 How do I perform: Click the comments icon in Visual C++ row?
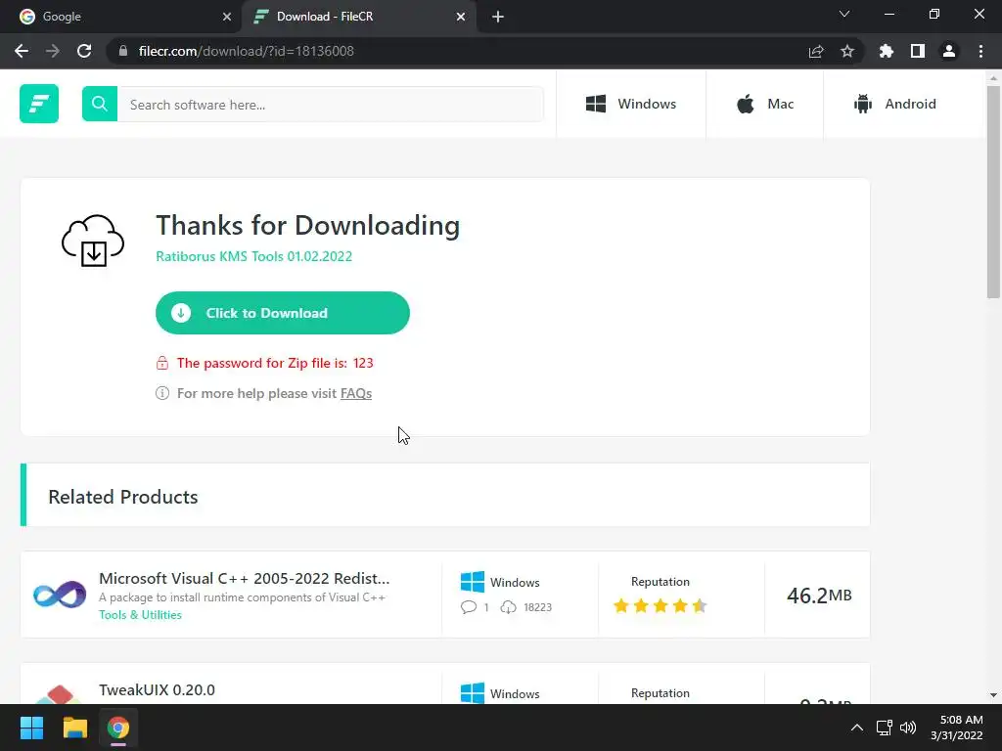tap(469, 606)
